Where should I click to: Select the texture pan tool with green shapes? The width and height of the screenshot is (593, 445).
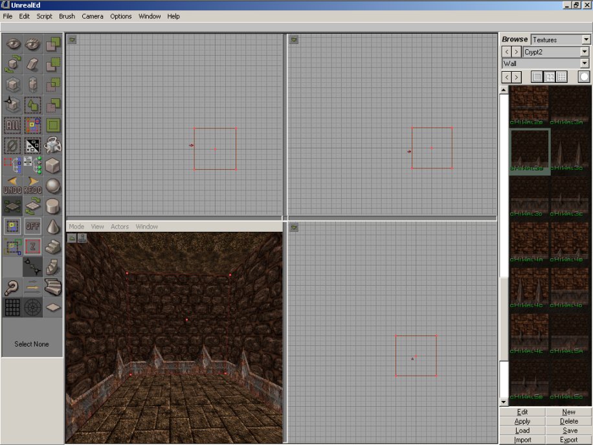tap(32, 105)
